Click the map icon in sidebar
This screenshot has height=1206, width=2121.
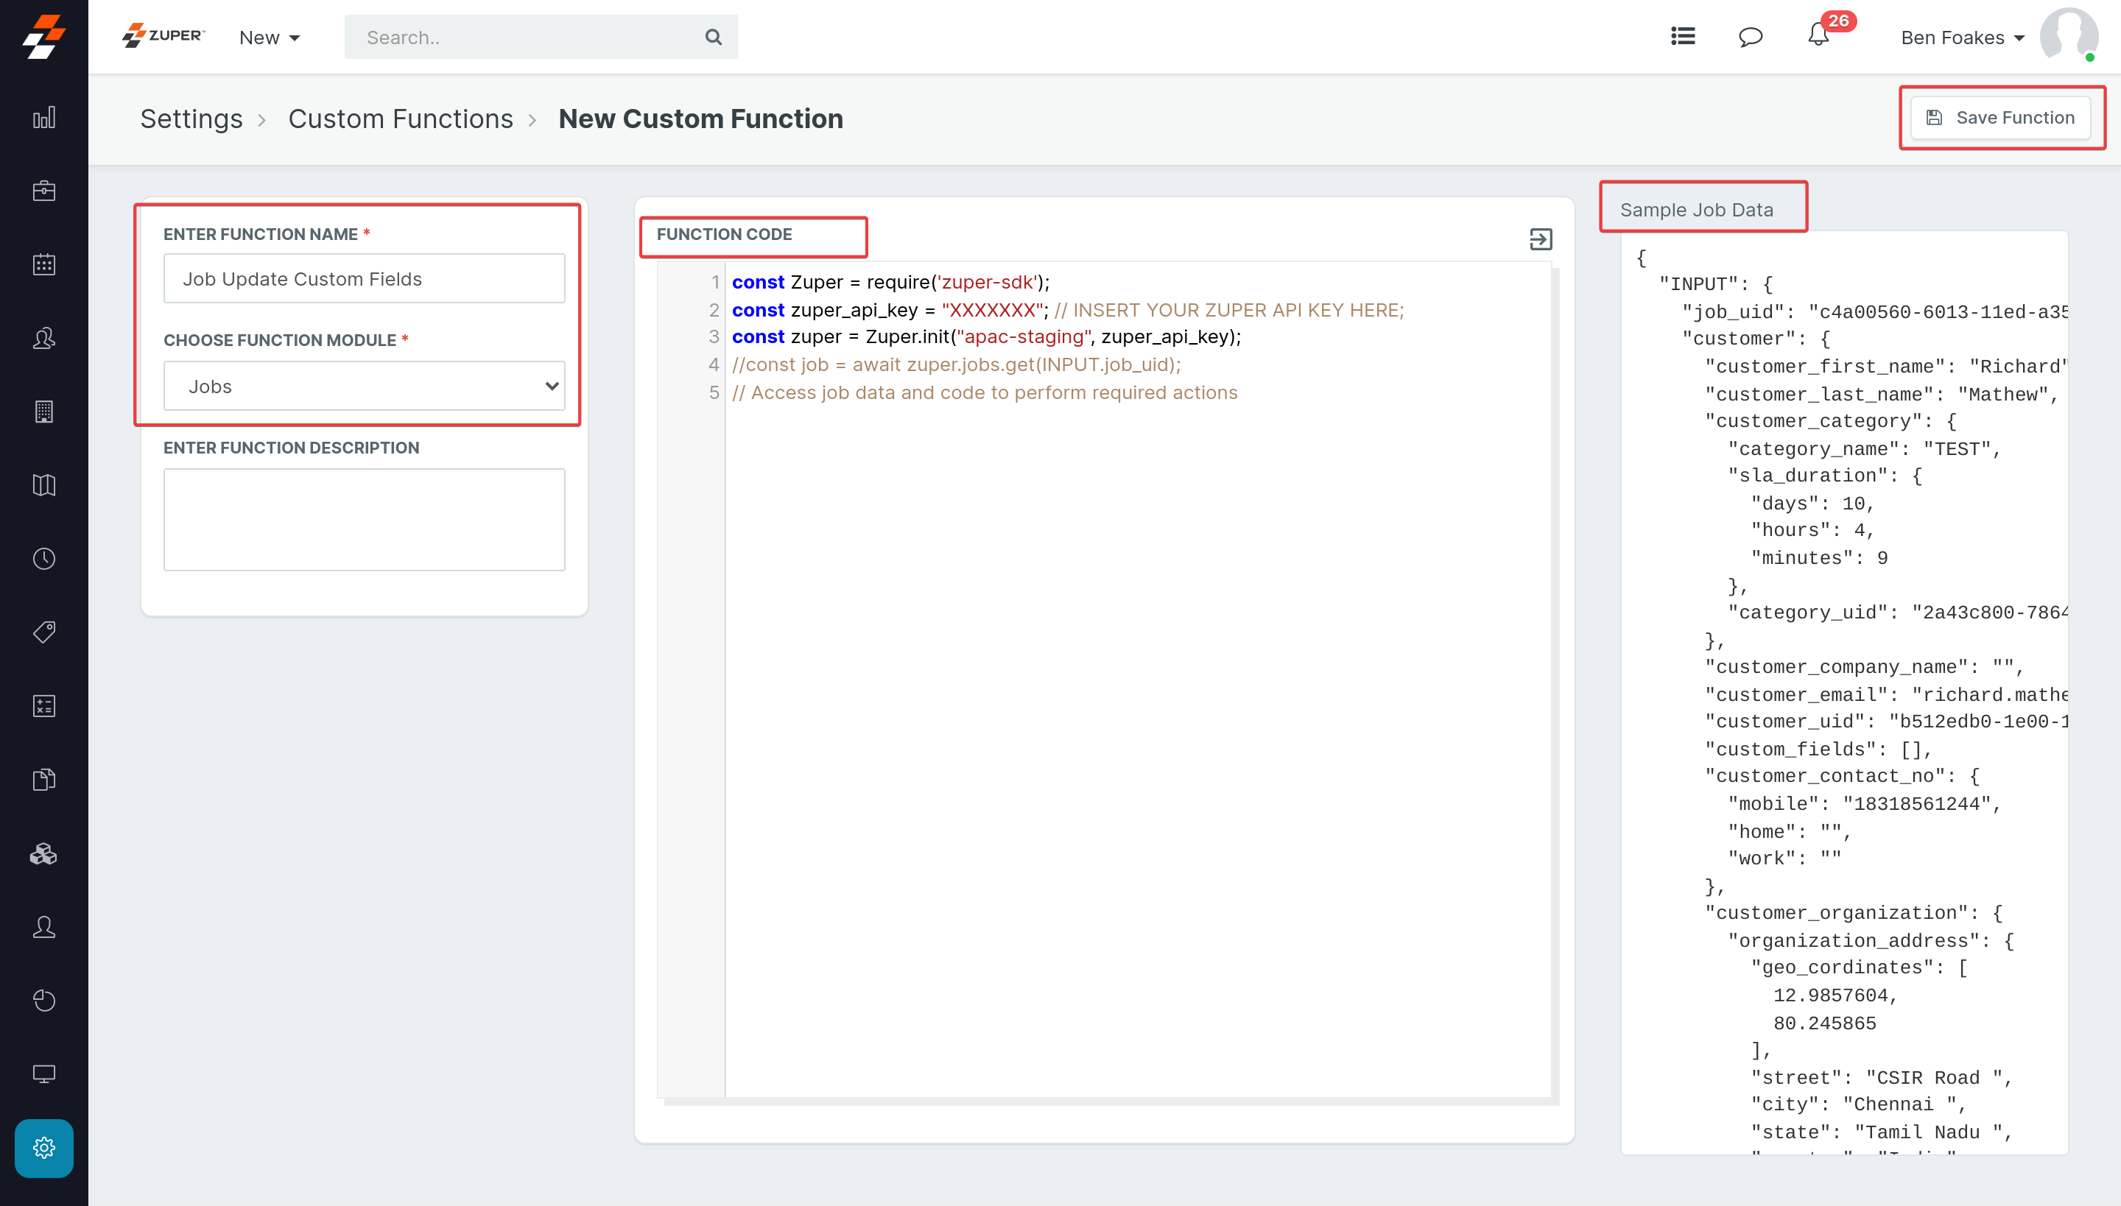pos(44,485)
